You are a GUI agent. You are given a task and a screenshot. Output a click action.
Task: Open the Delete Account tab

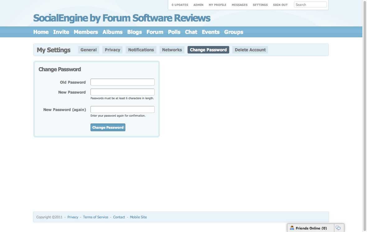coord(250,50)
